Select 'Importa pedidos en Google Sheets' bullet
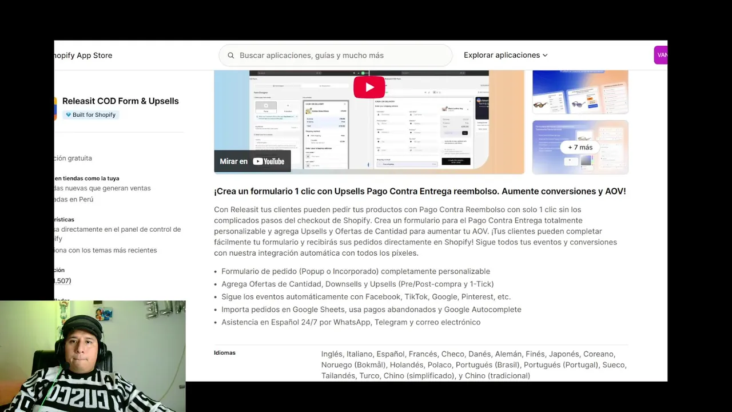This screenshot has height=412, width=732. [371, 309]
